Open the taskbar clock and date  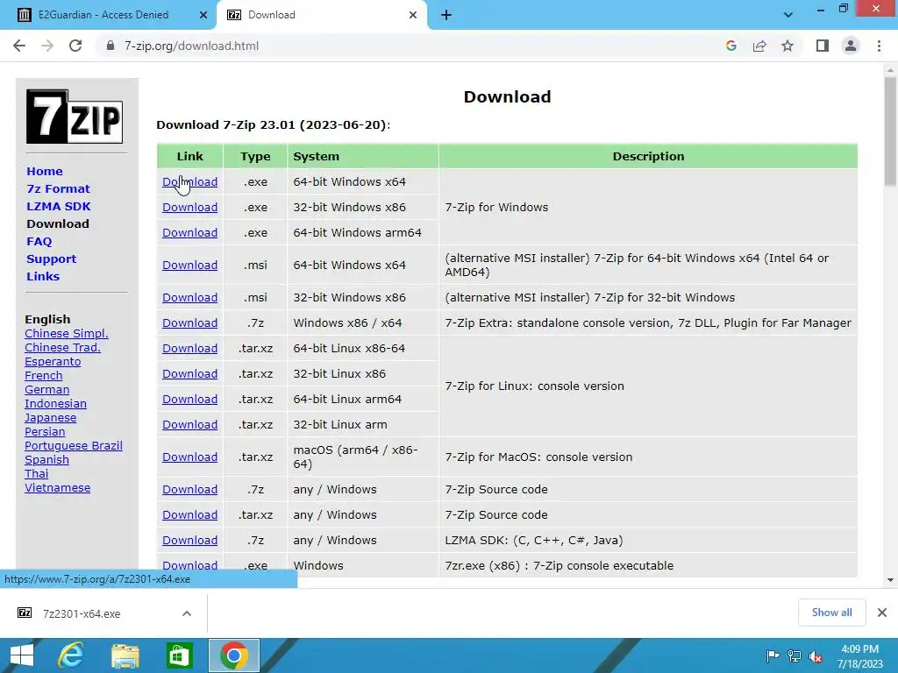[859, 656]
